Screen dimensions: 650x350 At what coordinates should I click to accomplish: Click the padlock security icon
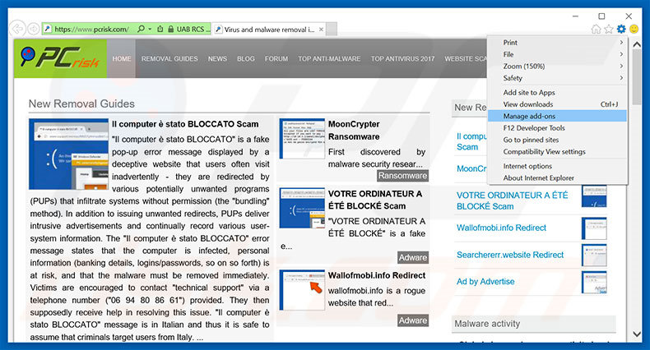pyautogui.click(x=171, y=29)
